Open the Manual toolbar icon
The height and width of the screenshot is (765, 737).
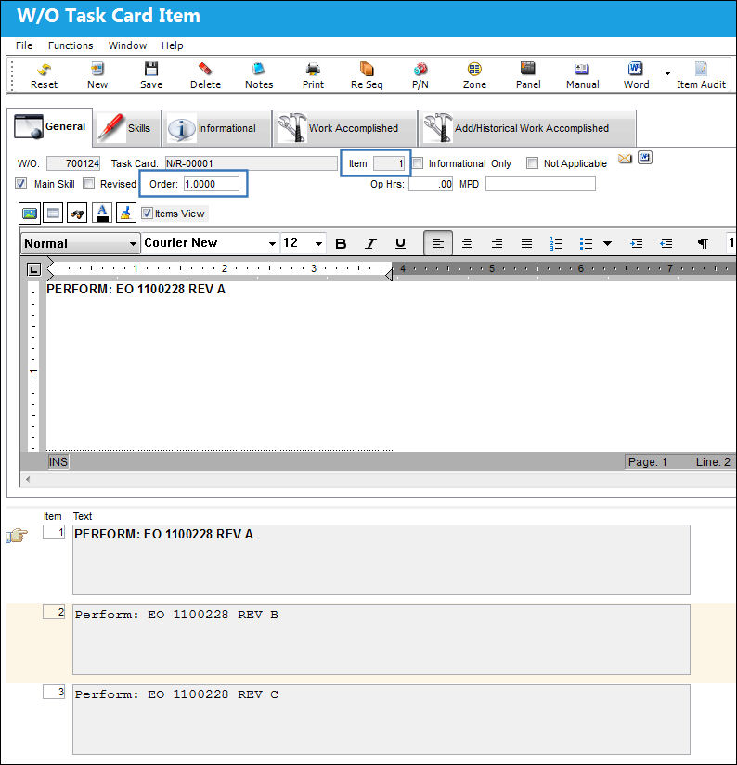coord(582,75)
